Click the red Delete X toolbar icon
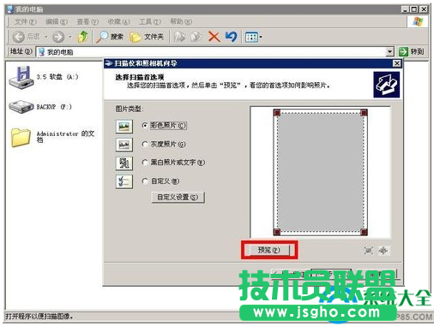434x326 pixels. 214,37
